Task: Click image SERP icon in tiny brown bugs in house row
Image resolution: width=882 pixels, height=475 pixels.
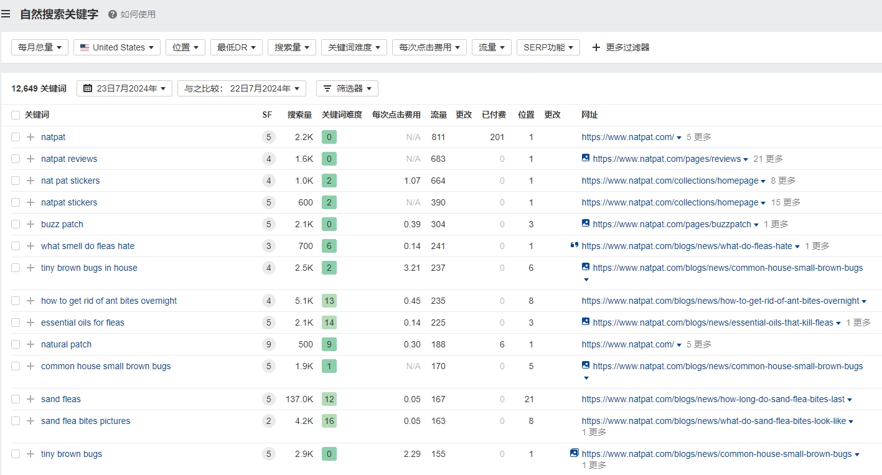Action: point(586,267)
